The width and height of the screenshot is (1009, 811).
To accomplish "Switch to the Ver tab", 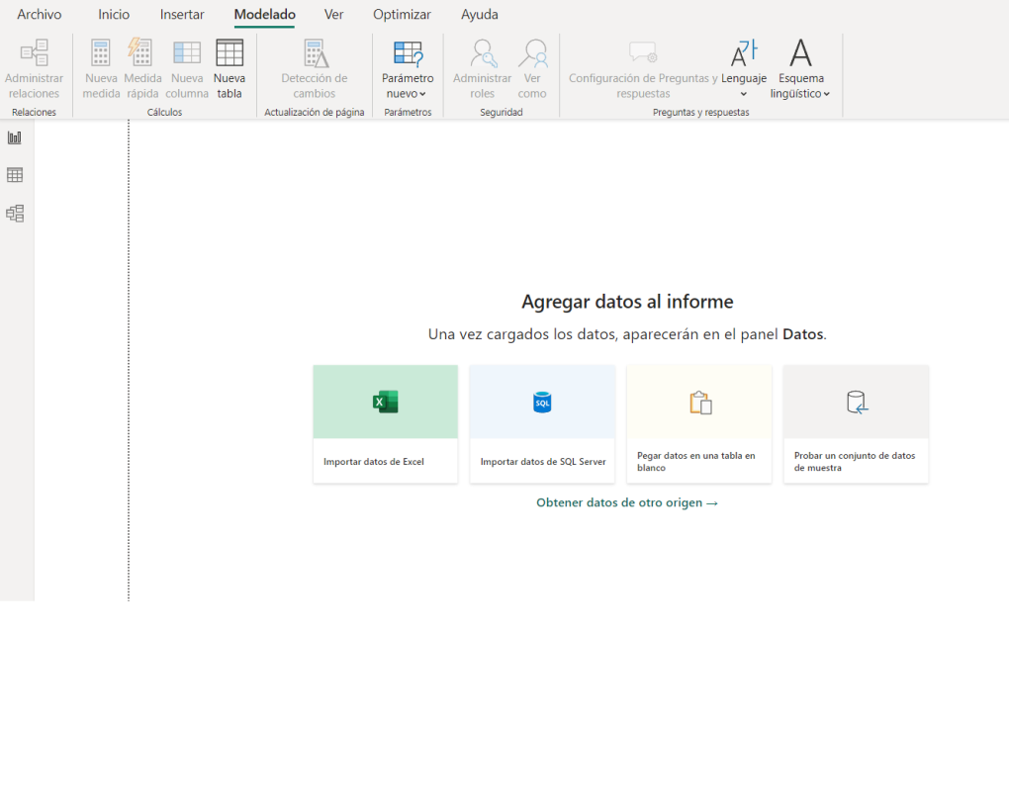I will [x=334, y=14].
